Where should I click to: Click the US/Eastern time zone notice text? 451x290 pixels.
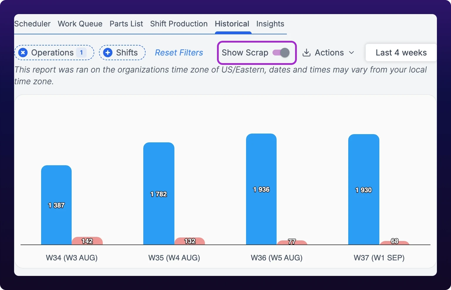pyautogui.click(x=221, y=75)
